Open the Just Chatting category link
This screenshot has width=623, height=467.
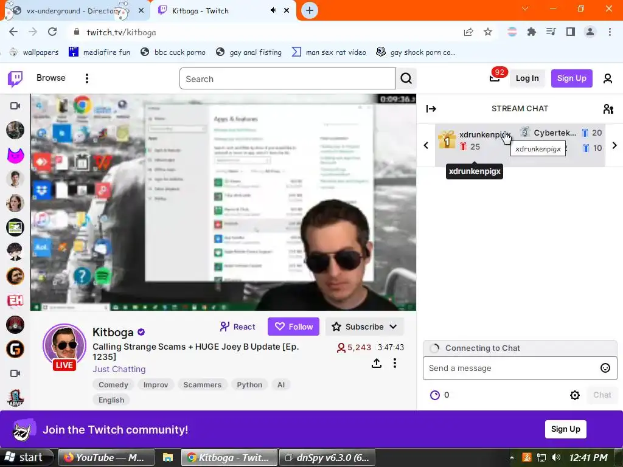[119, 369]
